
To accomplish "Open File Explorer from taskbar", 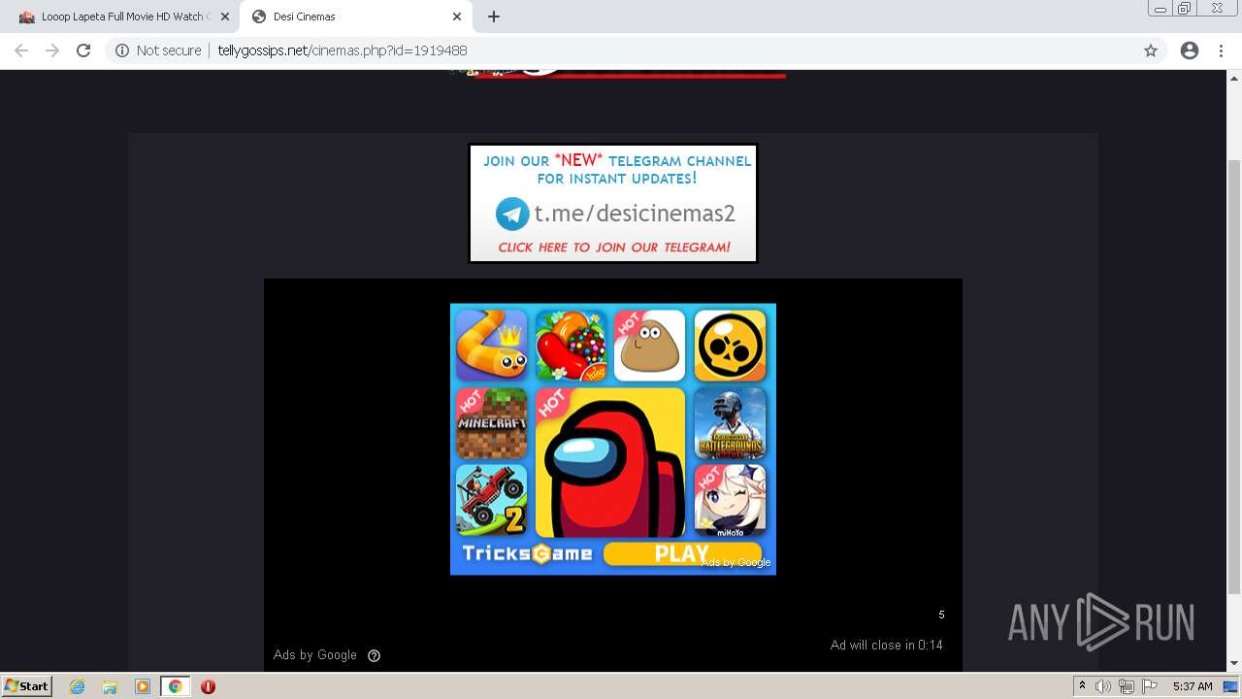I will tap(110, 686).
